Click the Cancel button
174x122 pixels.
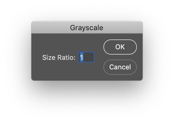tap(120, 67)
